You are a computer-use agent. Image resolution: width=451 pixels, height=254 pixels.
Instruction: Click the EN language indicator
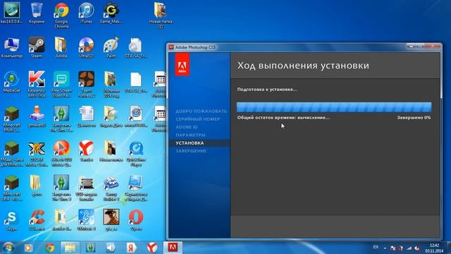[376, 247]
